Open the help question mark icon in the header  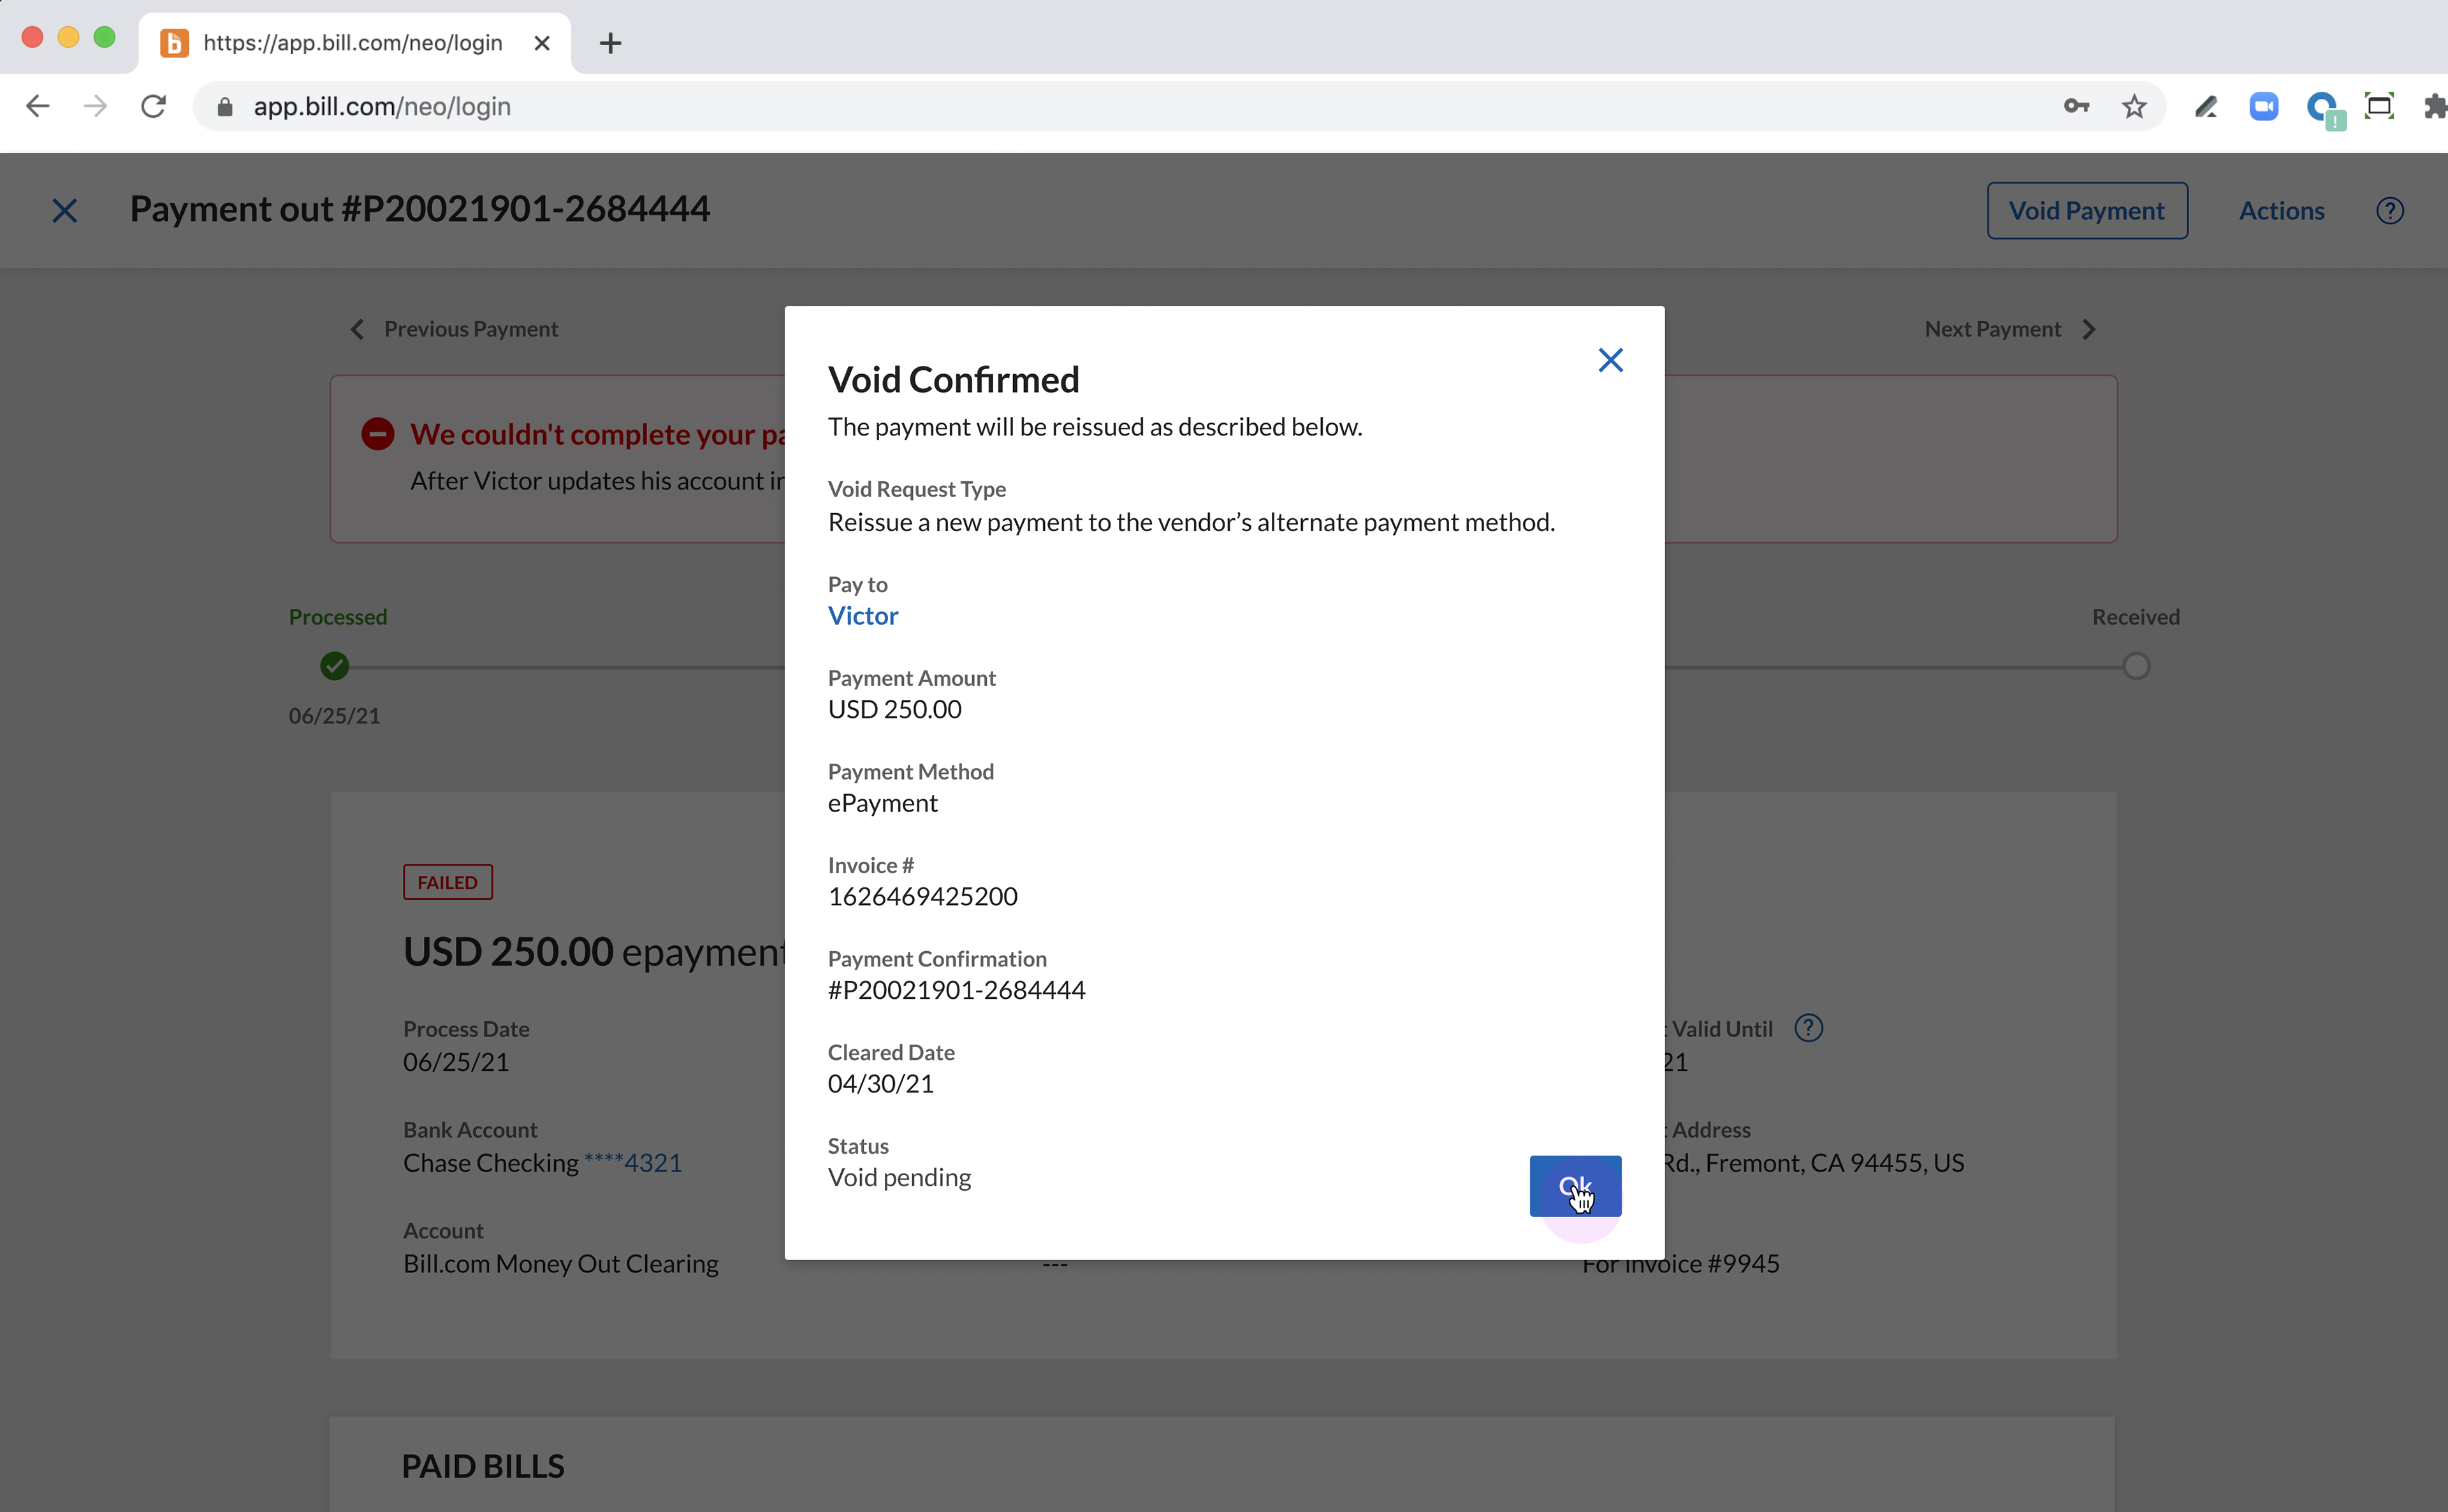(2390, 211)
